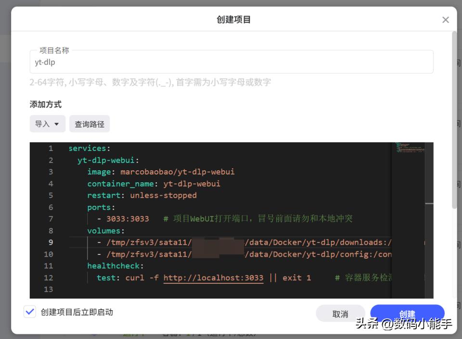Toggle 创建项目后立即启动 checkbox
Screen dimensions: 462x339
tap(30, 312)
